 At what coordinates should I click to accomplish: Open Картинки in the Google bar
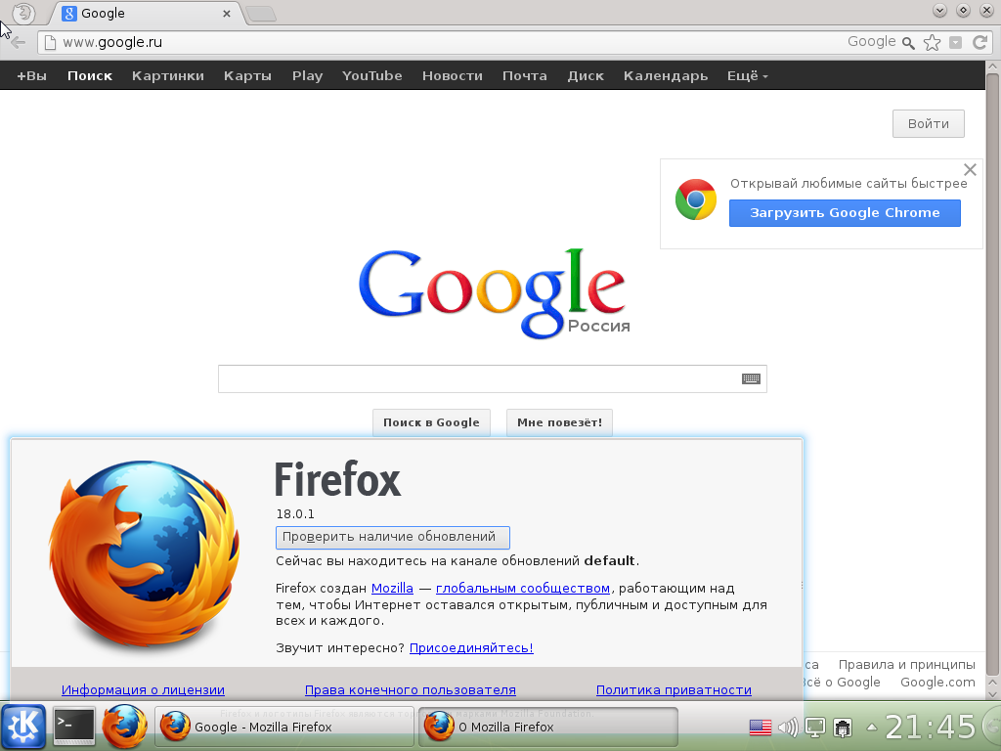168,76
